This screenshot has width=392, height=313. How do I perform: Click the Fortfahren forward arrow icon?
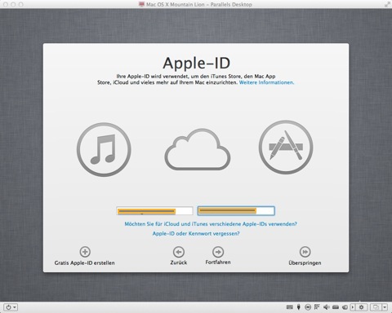(218, 252)
